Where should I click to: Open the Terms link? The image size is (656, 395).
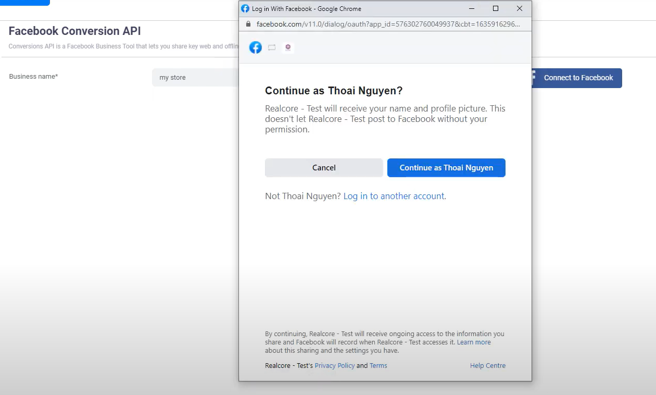[379, 366]
